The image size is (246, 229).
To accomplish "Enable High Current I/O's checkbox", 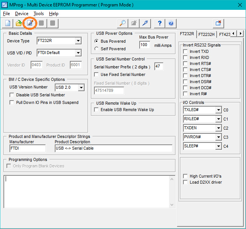I will click(185, 176).
